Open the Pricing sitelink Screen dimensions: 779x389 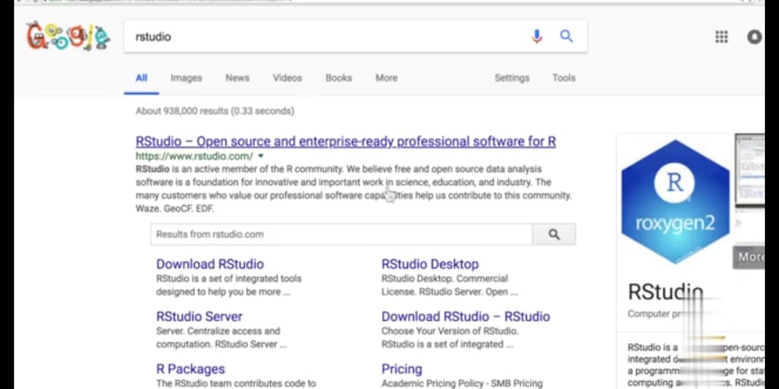pos(402,370)
